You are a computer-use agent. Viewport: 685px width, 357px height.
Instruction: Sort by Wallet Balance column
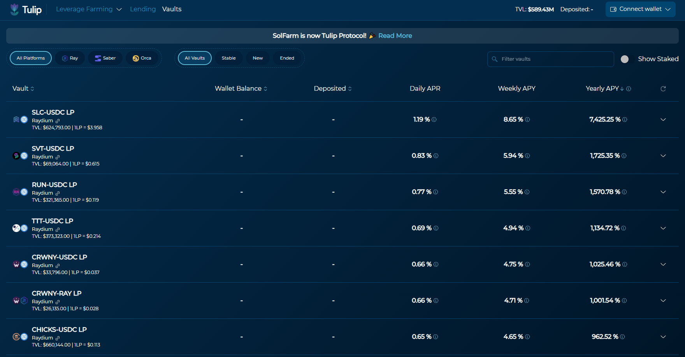point(241,88)
